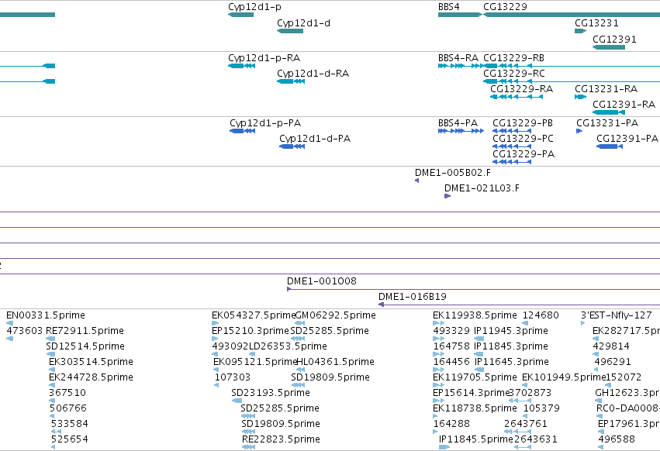Image resolution: width=660 pixels, height=451 pixels.
Task: Open EST EK101949.5prime
Action: pyautogui.click(x=525, y=385)
